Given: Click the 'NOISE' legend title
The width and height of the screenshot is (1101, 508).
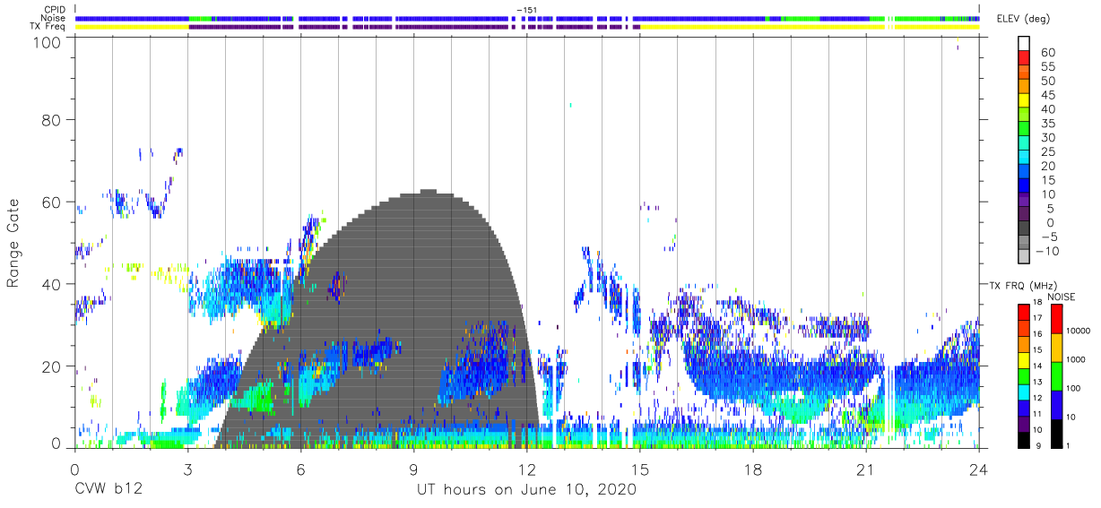Looking at the screenshot, I should tap(1061, 297).
